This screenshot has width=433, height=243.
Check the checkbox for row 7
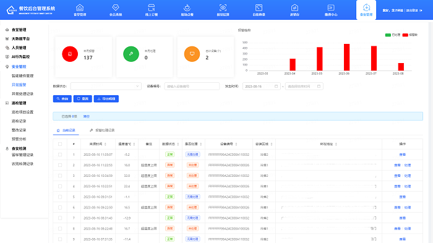60,218
